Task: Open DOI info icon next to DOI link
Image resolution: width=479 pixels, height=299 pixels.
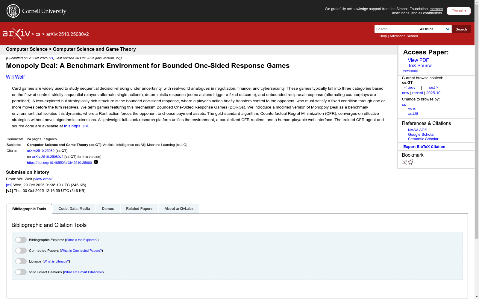Action: click(x=96, y=162)
